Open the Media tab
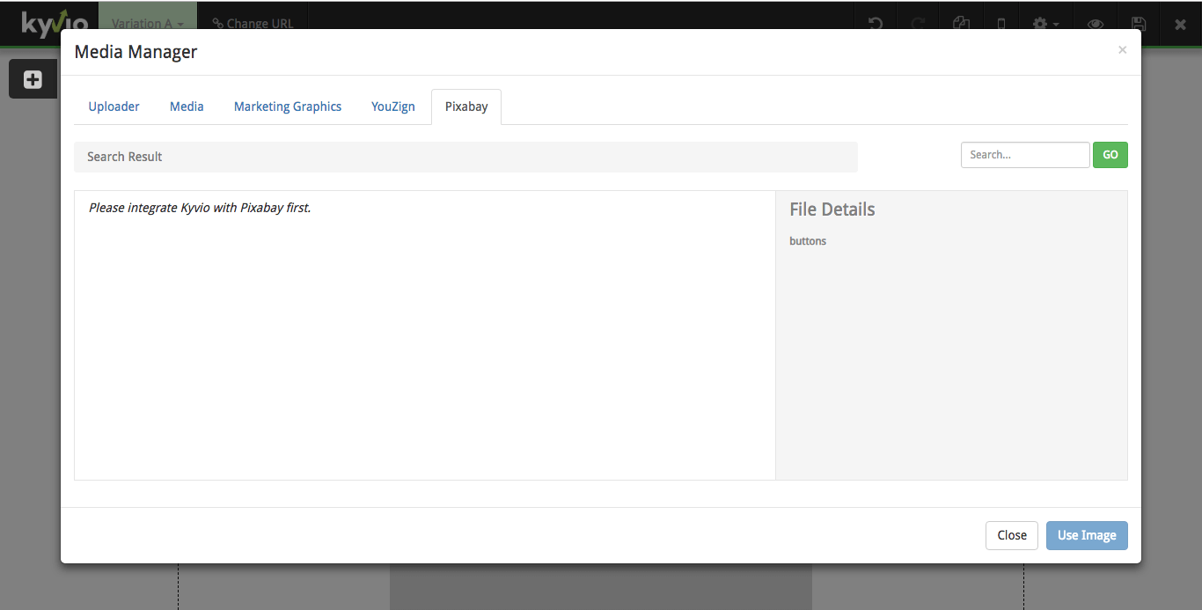Image resolution: width=1202 pixels, height=610 pixels. [187, 107]
